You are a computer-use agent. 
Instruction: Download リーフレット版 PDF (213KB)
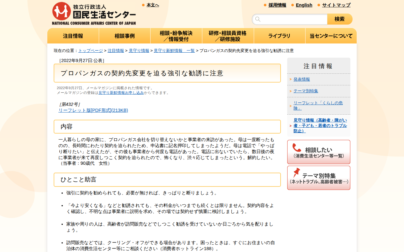93,110
